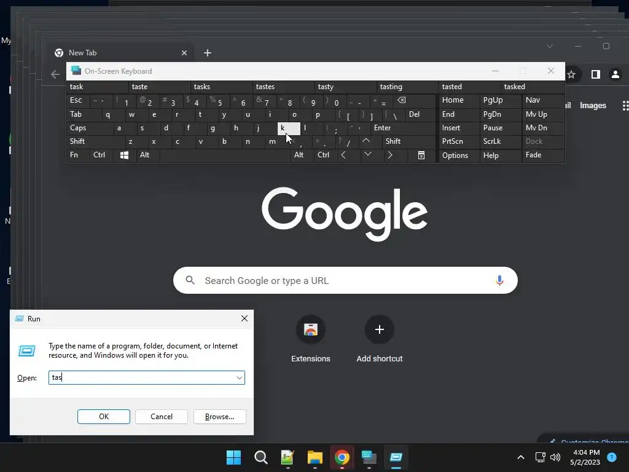Click OK in the Run dialog
Image resolution: width=629 pixels, height=472 pixels.
click(x=103, y=417)
